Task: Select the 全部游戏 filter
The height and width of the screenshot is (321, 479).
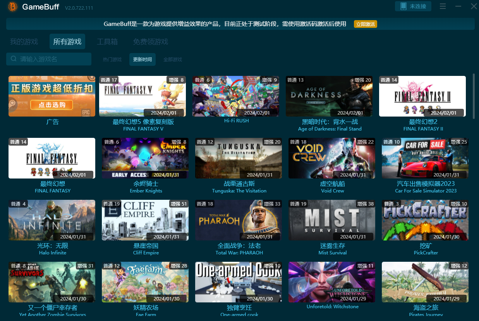Action: [x=173, y=60]
